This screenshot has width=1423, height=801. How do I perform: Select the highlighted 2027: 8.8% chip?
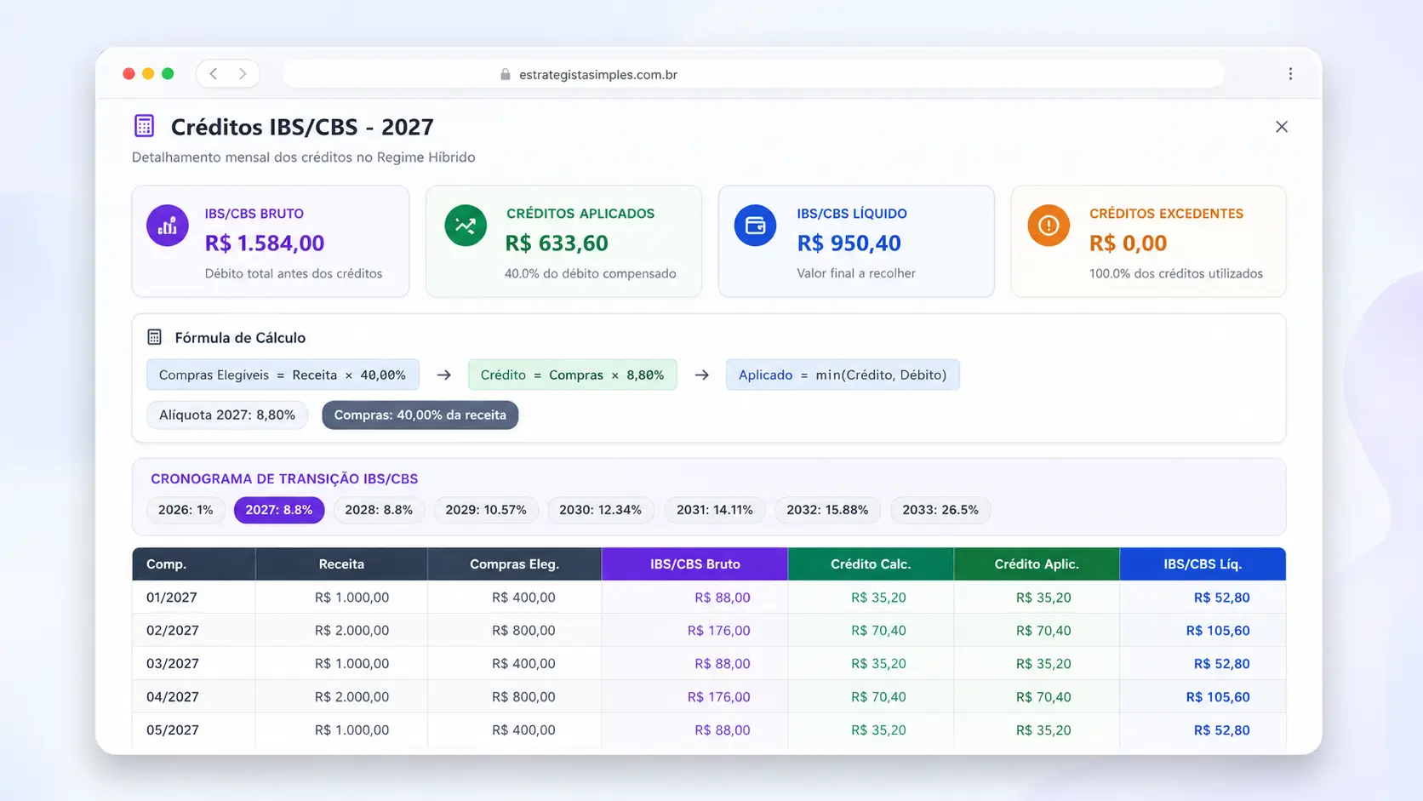pyautogui.click(x=279, y=510)
